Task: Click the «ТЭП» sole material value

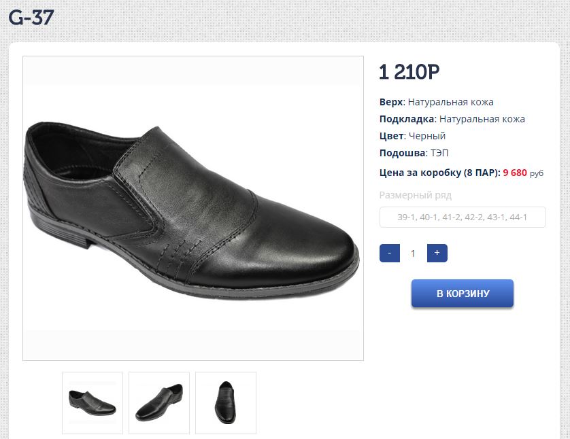Action: click(x=440, y=153)
